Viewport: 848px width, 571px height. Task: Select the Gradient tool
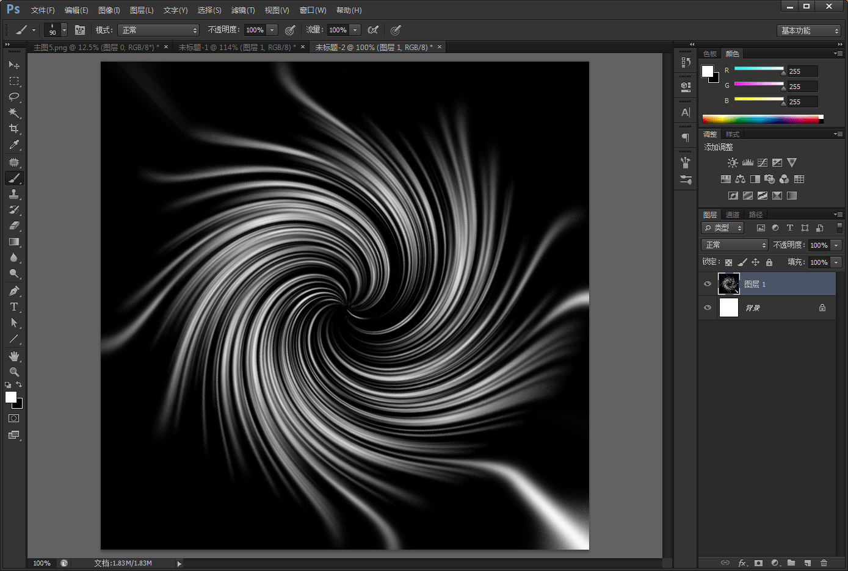point(13,242)
